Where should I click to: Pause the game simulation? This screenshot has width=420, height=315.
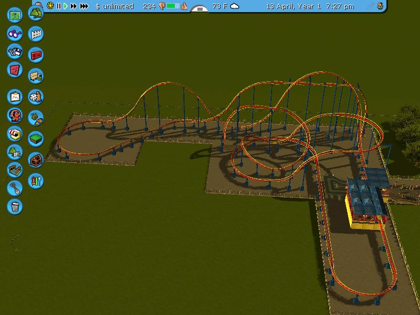click(x=59, y=6)
